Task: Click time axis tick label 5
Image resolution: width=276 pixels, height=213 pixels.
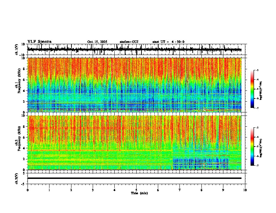Action: click(136, 190)
